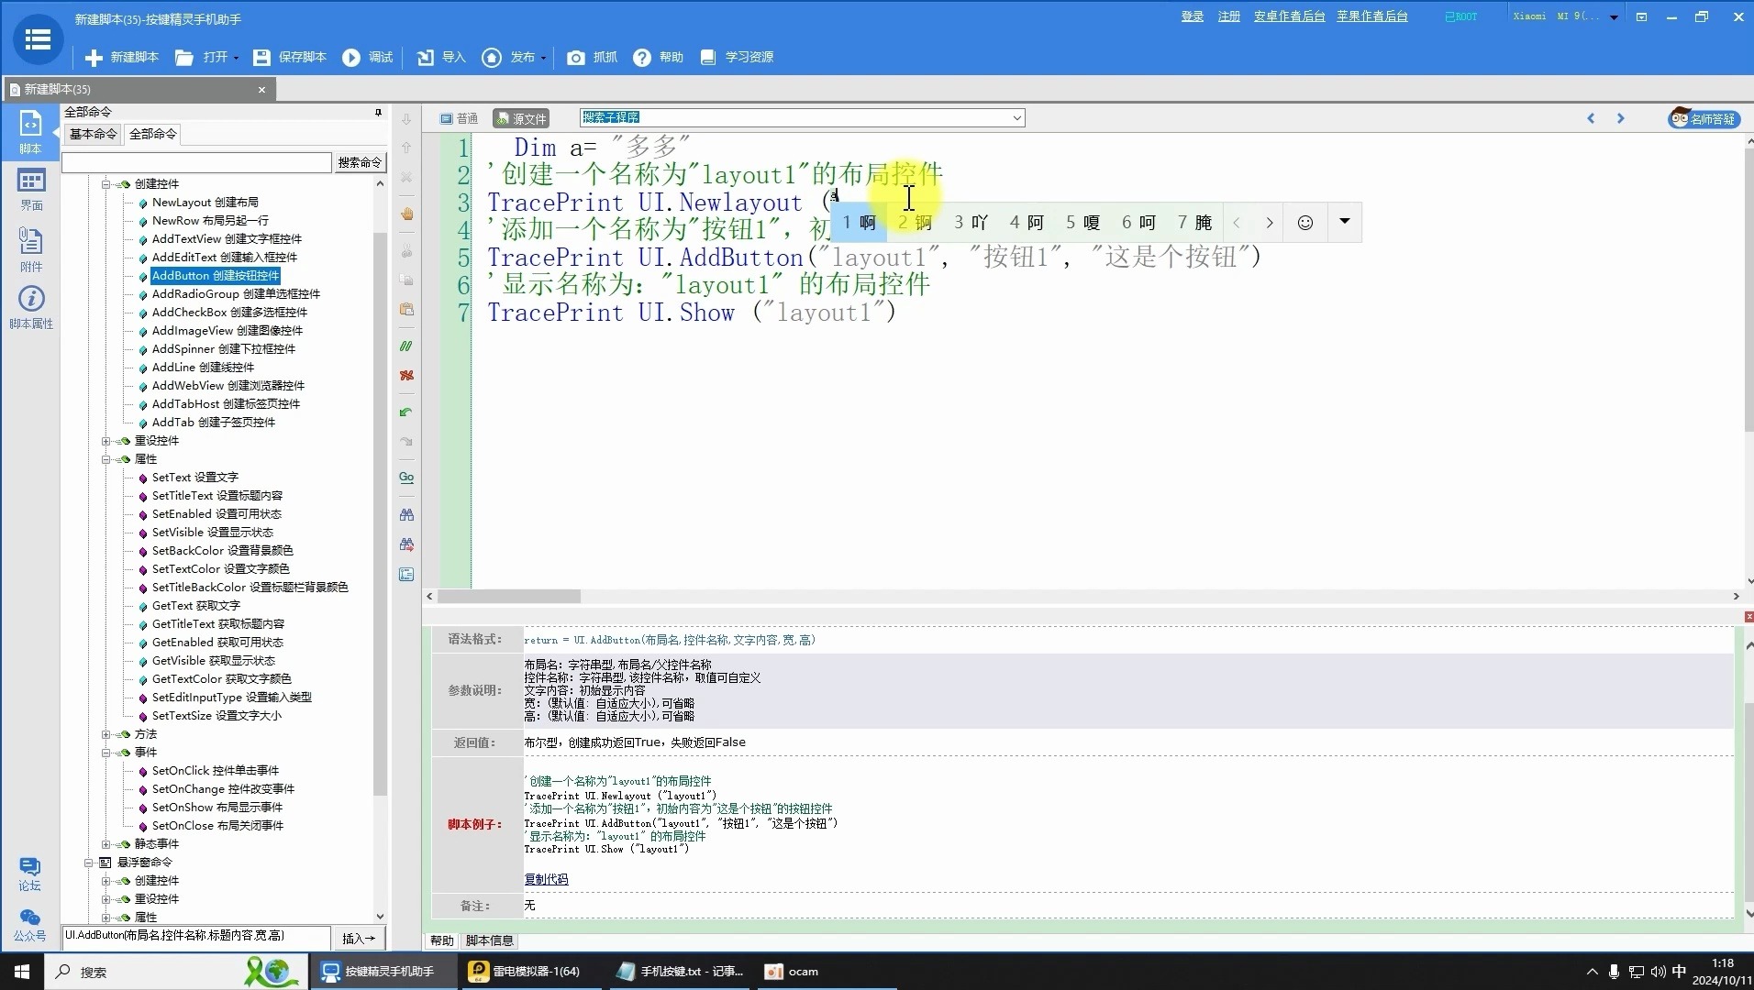Screen dimensions: 1754x990
Task: Click the gray redo arrow
Action: (406, 441)
